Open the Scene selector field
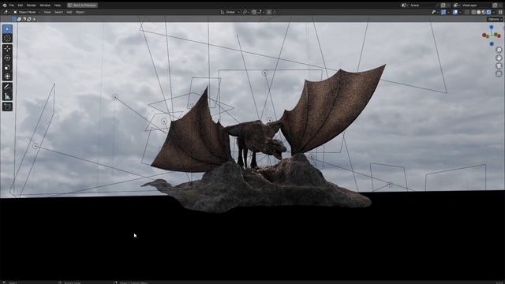The height and width of the screenshot is (284, 505). (421, 6)
